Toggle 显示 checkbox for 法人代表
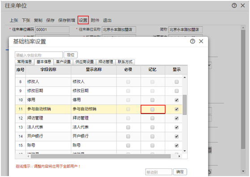250x177 pixels. pyautogui.click(x=177, y=127)
